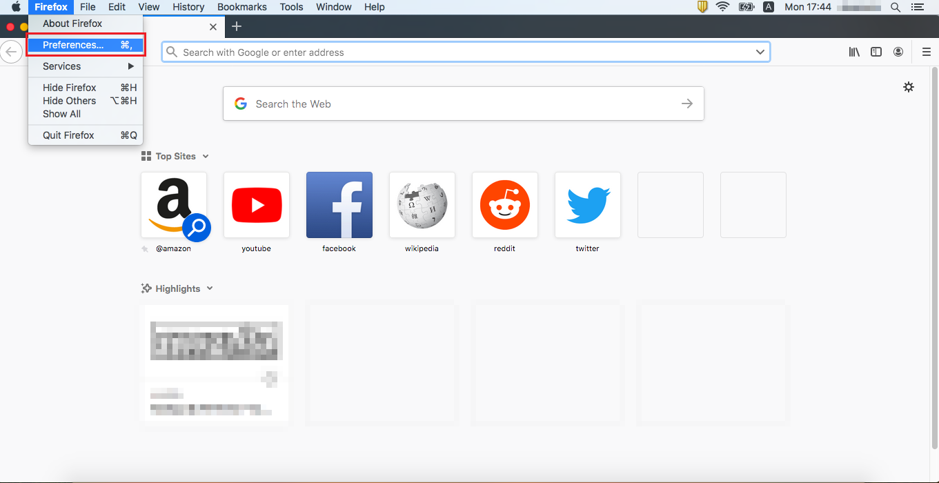Open the Bookmarks menu
Screen dimensions: 939x483
pos(241,7)
